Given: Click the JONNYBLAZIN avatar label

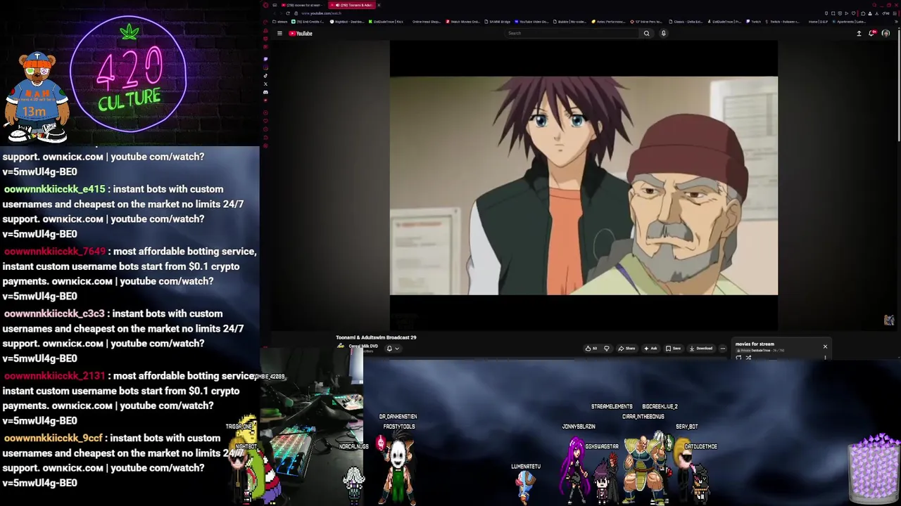Looking at the screenshot, I should [579, 427].
